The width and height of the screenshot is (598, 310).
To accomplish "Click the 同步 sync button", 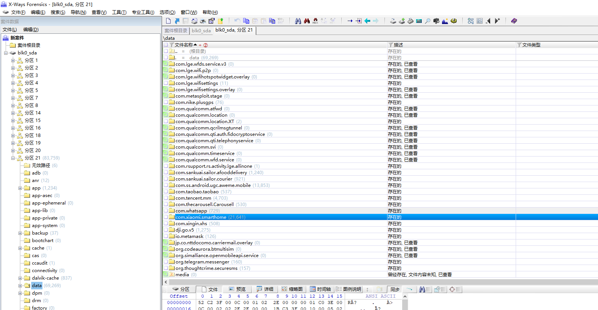I will click(395, 289).
